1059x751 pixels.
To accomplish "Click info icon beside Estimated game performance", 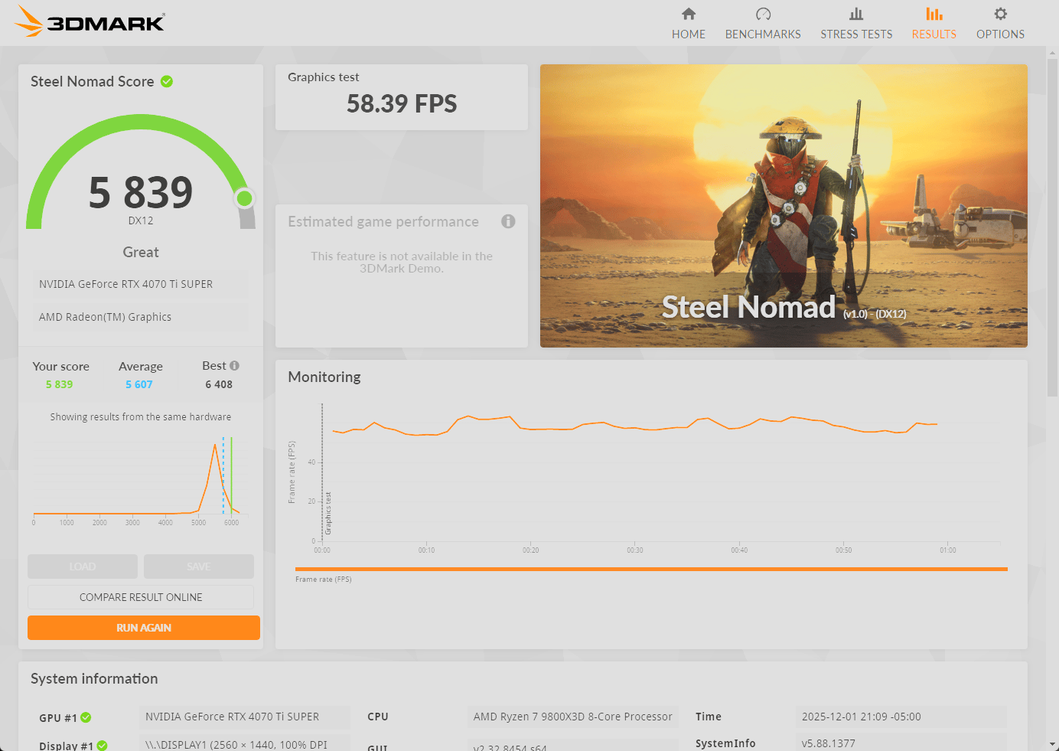I will (508, 221).
